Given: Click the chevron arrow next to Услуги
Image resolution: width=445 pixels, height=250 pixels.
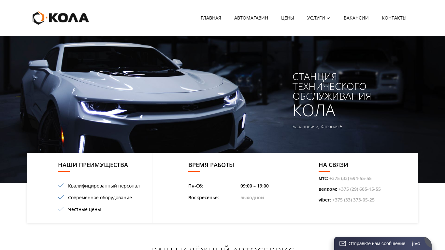Looking at the screenshot, I should (x=328, y=18).
